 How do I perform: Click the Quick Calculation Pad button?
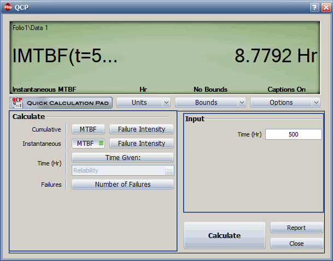coord(61,103)
